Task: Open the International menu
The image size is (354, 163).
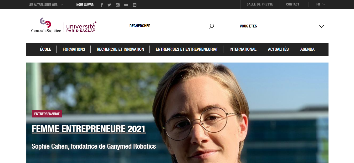Action: (x=243, y=49)
